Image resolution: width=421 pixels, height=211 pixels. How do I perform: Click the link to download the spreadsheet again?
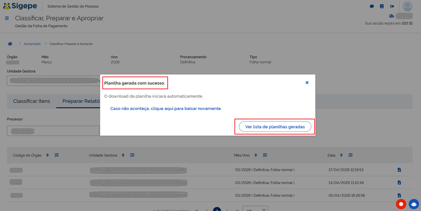click(166, 109)
